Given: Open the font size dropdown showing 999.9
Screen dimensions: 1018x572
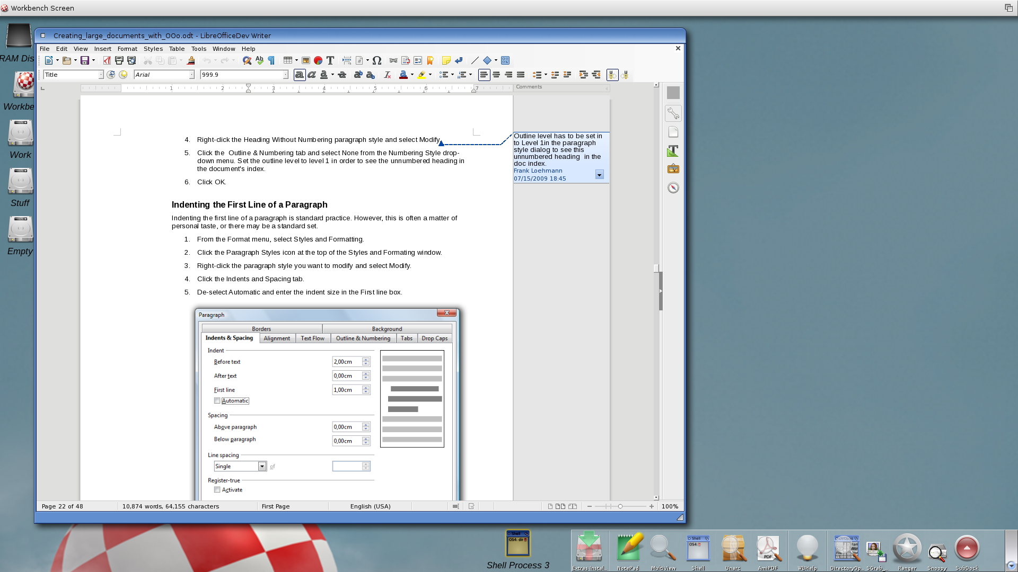Looking at the screenshot, I should click(285, 75).
